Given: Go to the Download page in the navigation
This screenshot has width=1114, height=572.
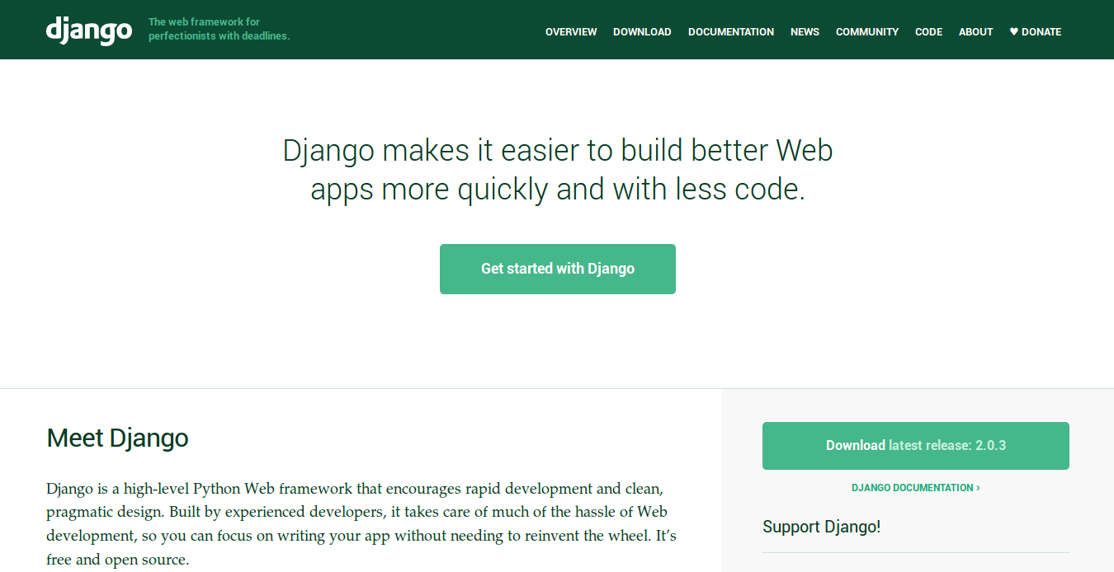Looking at the screenshot, I should point(642,32).
